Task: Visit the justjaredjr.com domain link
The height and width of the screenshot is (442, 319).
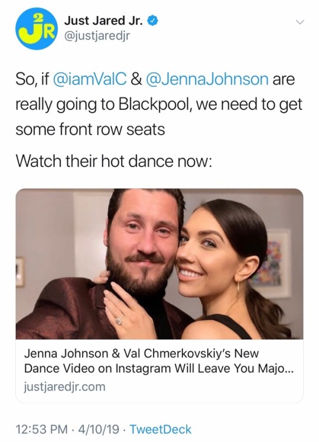Action: (65, 386)
